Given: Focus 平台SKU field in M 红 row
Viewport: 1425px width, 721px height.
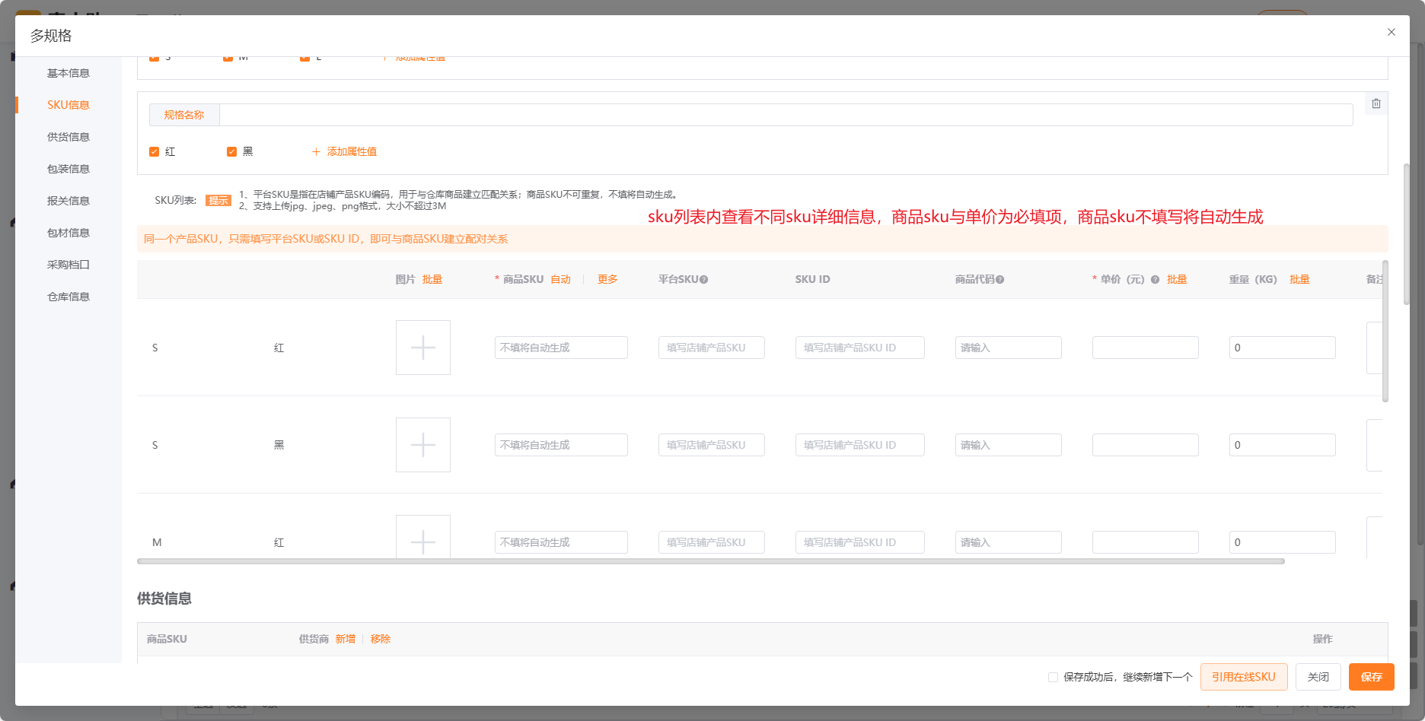Looking at the screenshot, I should (712, 542).
